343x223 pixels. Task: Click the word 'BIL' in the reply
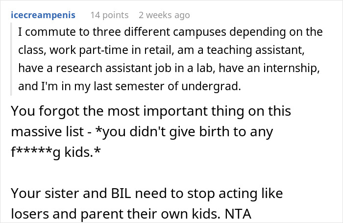pyautogui.click(x=121, y=194)
